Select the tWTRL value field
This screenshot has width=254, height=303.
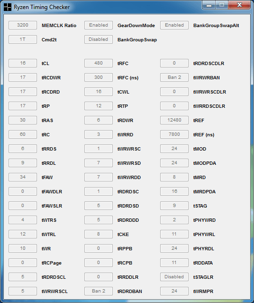pyautogui.click(x=23, y=234)
